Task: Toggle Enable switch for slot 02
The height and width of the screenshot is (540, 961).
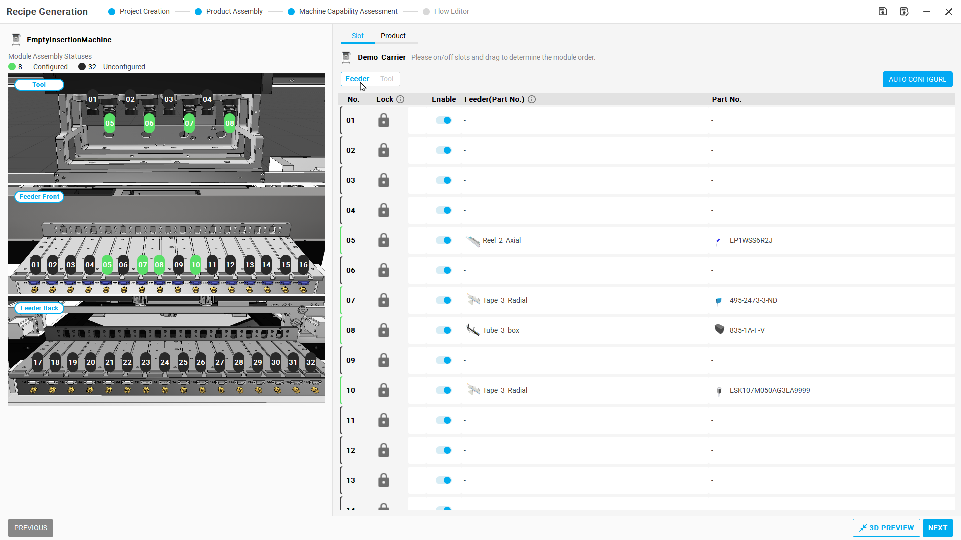Action: click(443, 150)
